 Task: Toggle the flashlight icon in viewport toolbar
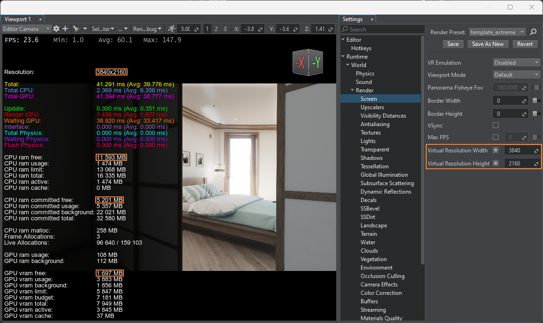[76, 29]
